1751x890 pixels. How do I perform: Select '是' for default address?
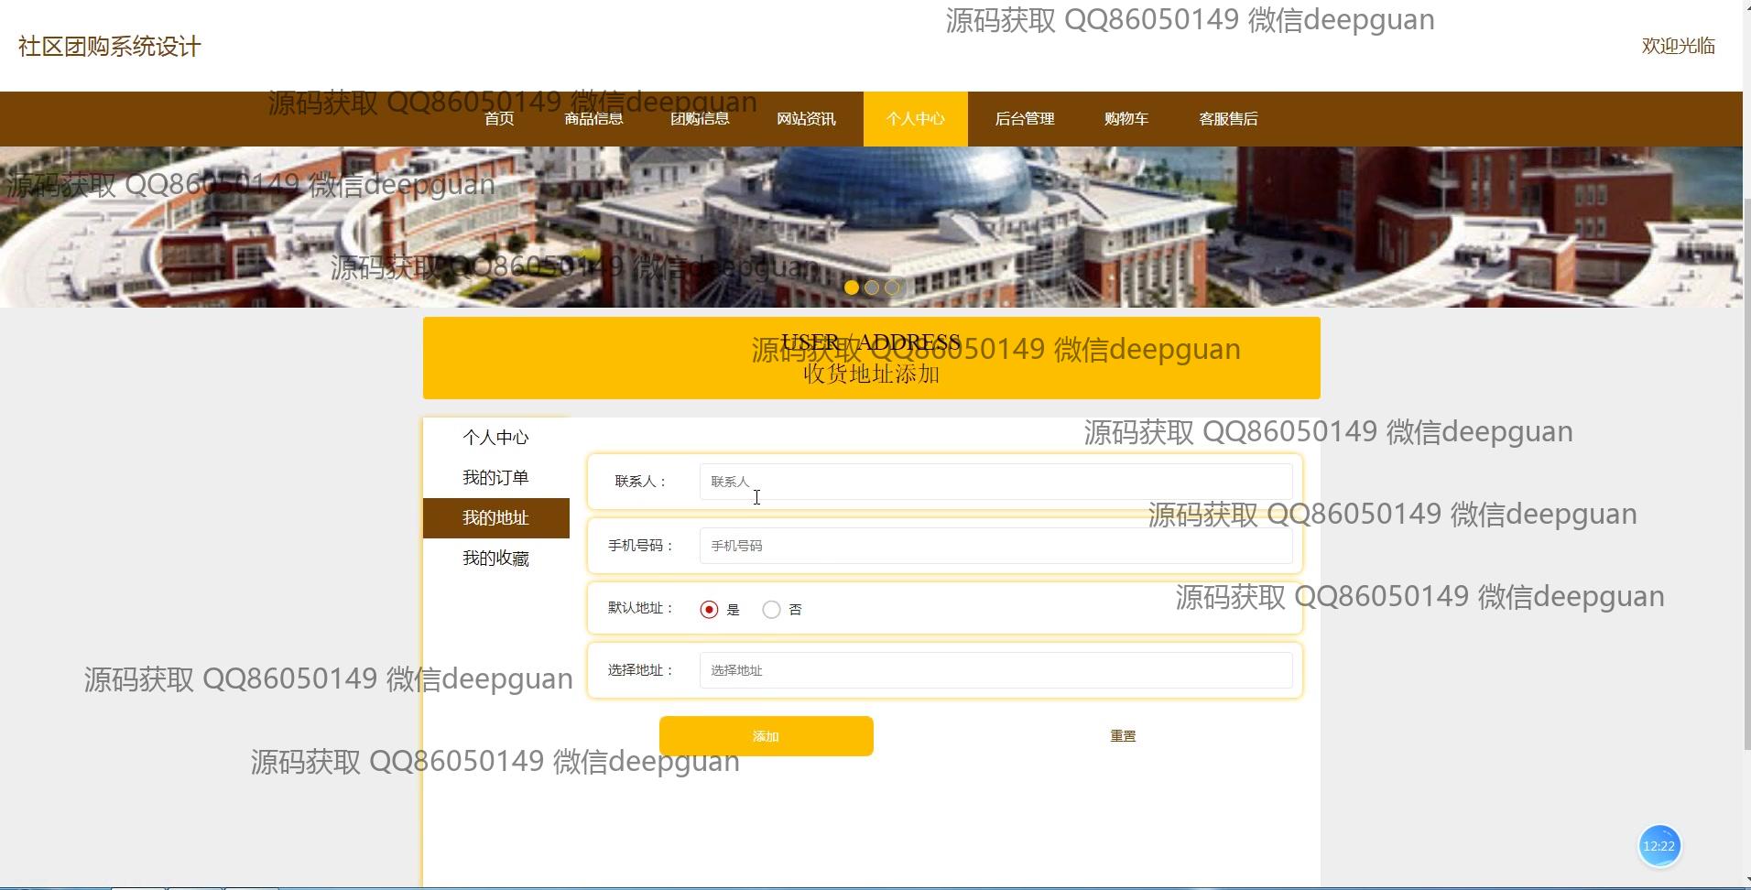[709, 610]
